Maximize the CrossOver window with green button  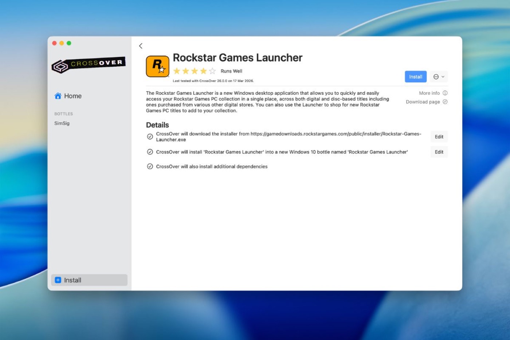pyautogui.click(x=69, y=43)
